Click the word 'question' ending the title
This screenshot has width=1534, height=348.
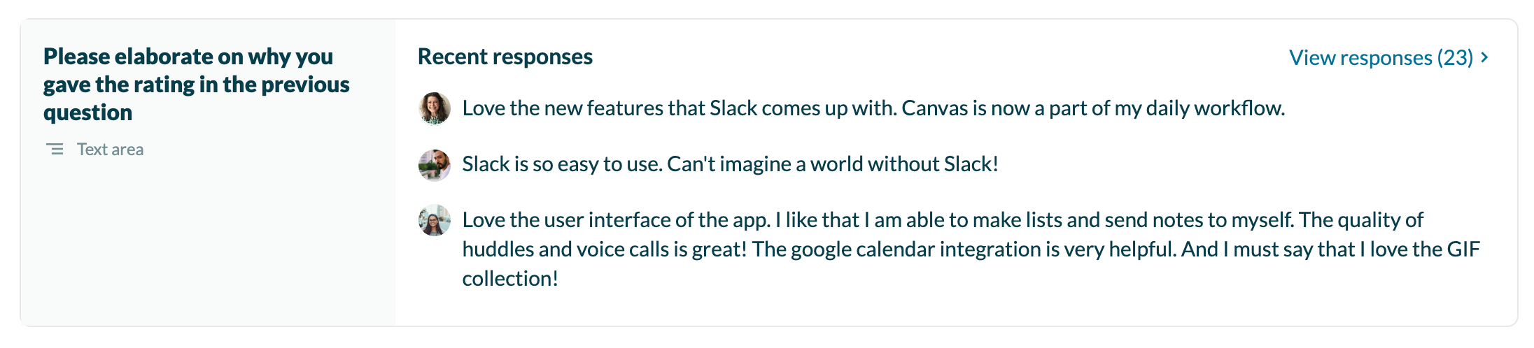tap(87, 113)
